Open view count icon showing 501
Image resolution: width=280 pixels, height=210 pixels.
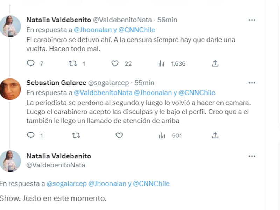[x=162, y=135]
